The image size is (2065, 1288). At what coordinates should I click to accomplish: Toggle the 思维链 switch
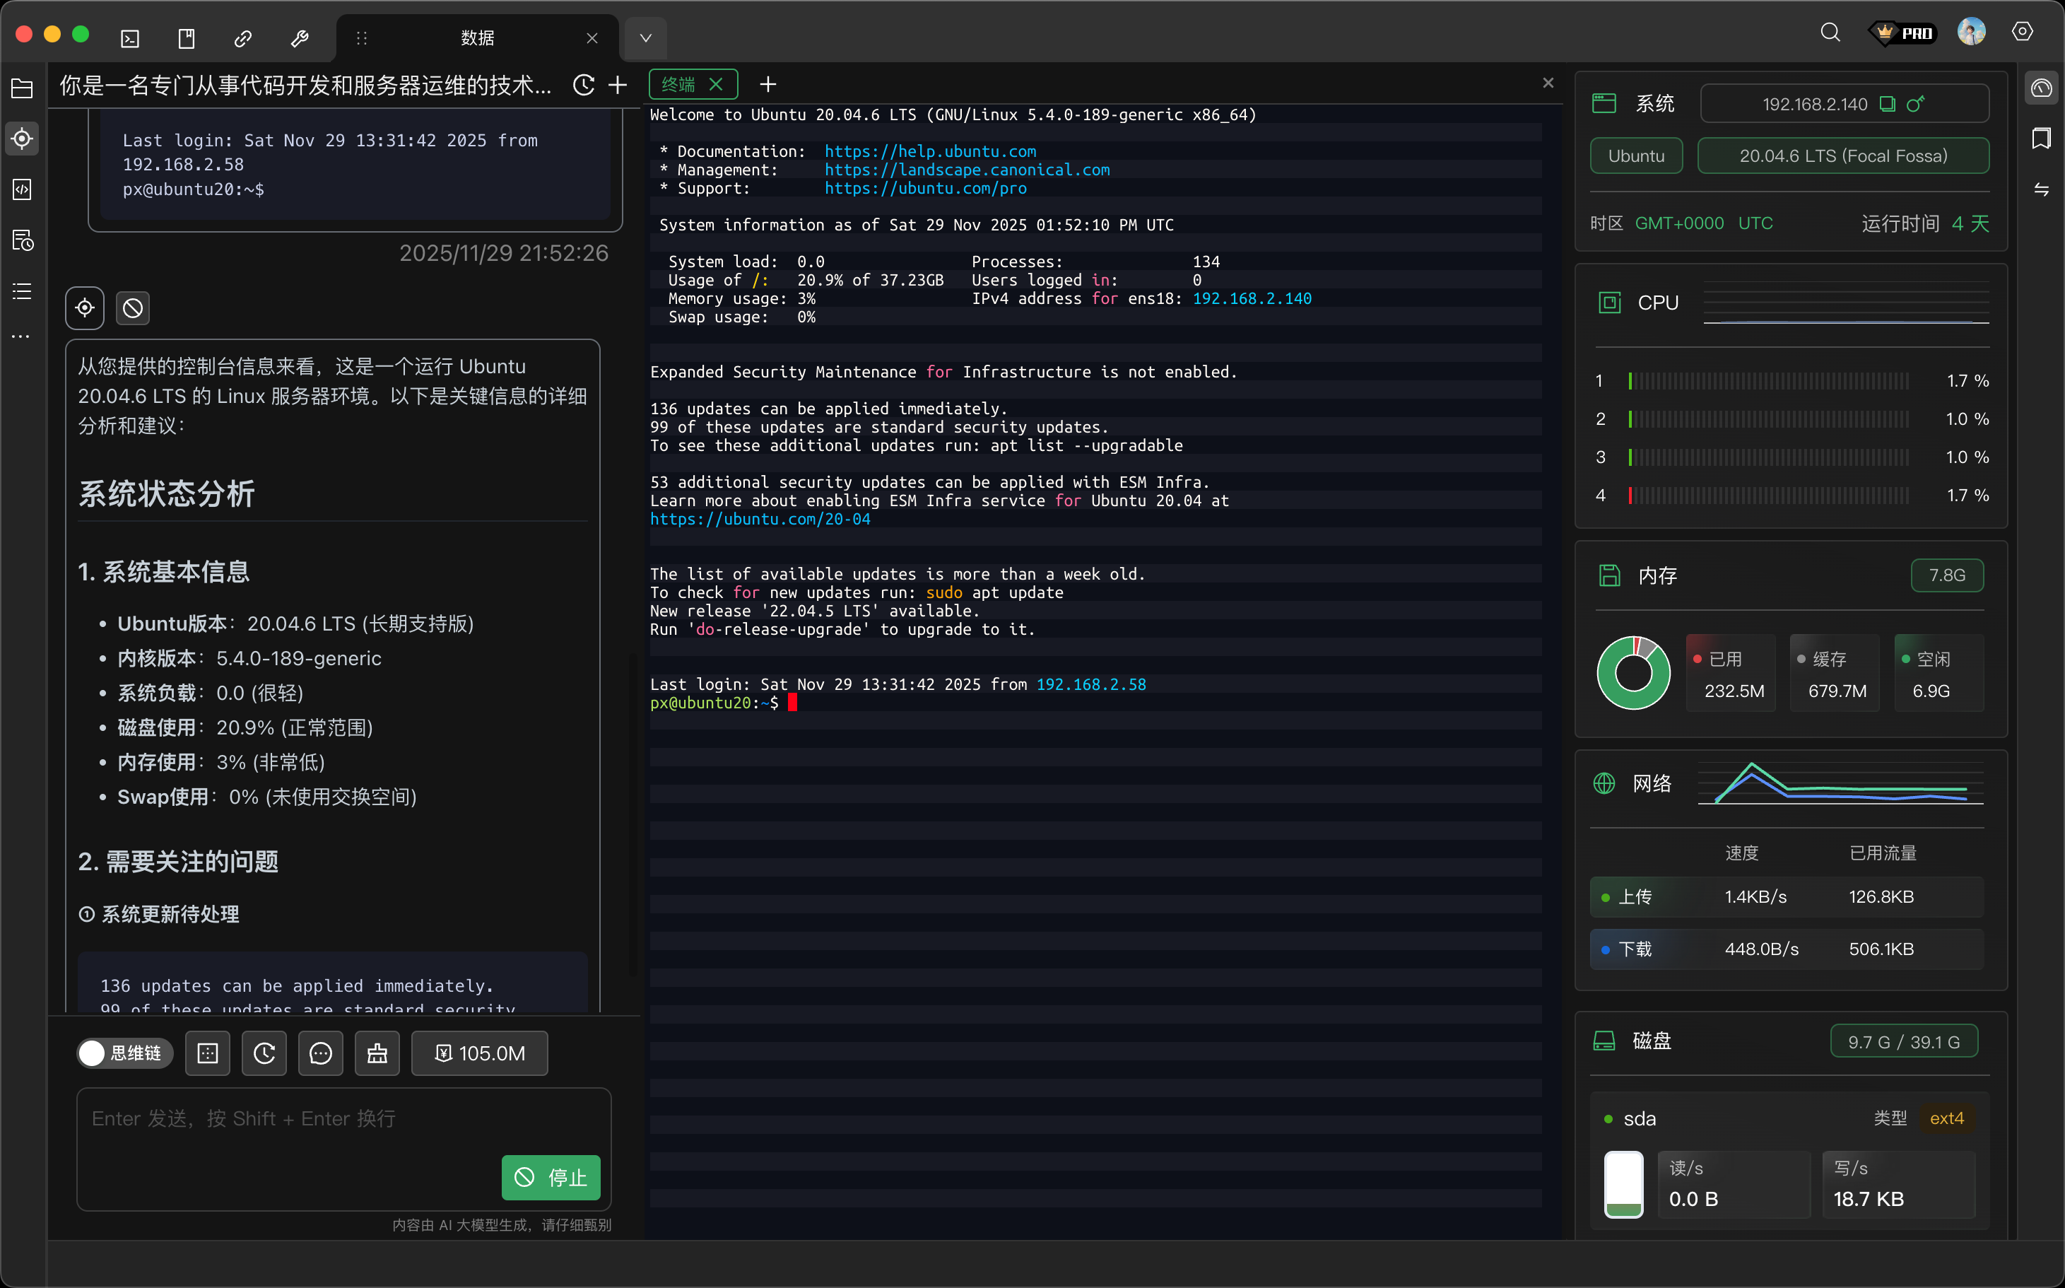pyautogui.click(x=124, y=1054)
